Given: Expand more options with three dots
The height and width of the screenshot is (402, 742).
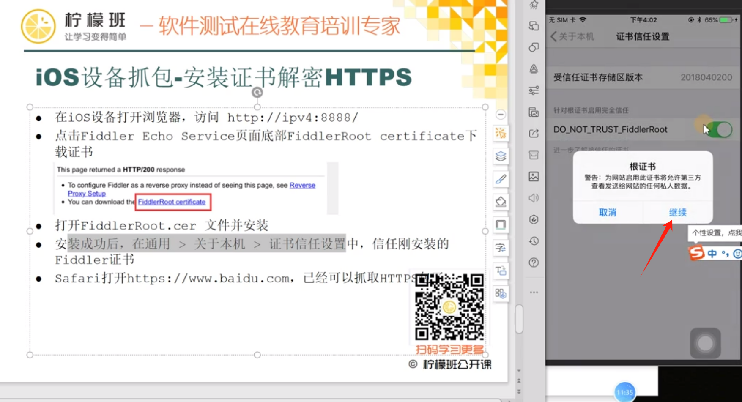Looking at the screenshot, I should (534, 292).
